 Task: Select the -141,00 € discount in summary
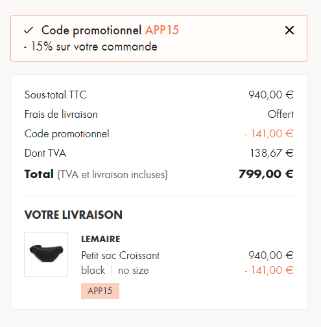pos(269,133)
